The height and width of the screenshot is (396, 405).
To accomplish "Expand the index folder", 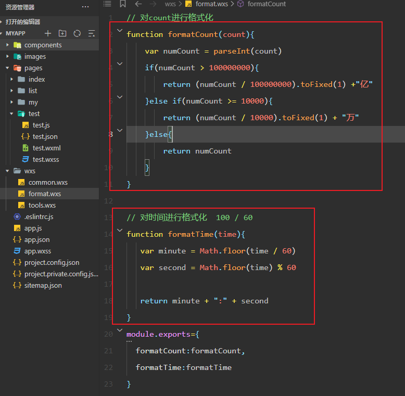I will (x=11, y=79).
